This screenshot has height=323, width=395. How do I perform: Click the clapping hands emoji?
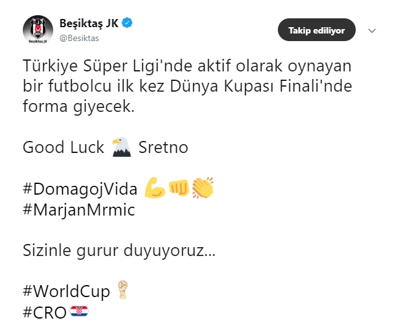203,187
